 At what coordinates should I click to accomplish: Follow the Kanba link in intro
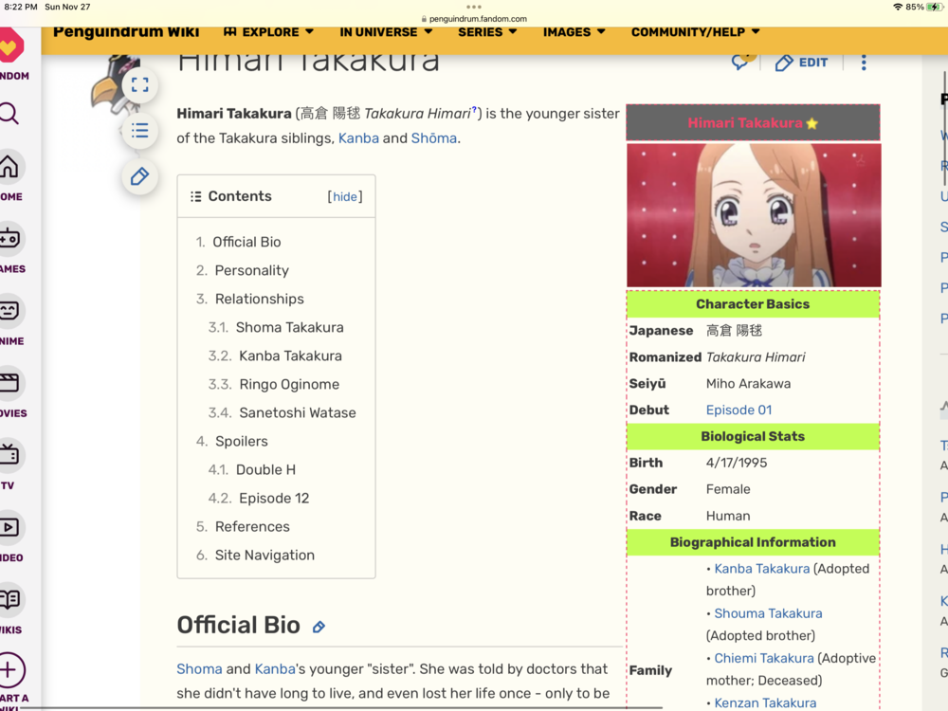pos(358,137)
